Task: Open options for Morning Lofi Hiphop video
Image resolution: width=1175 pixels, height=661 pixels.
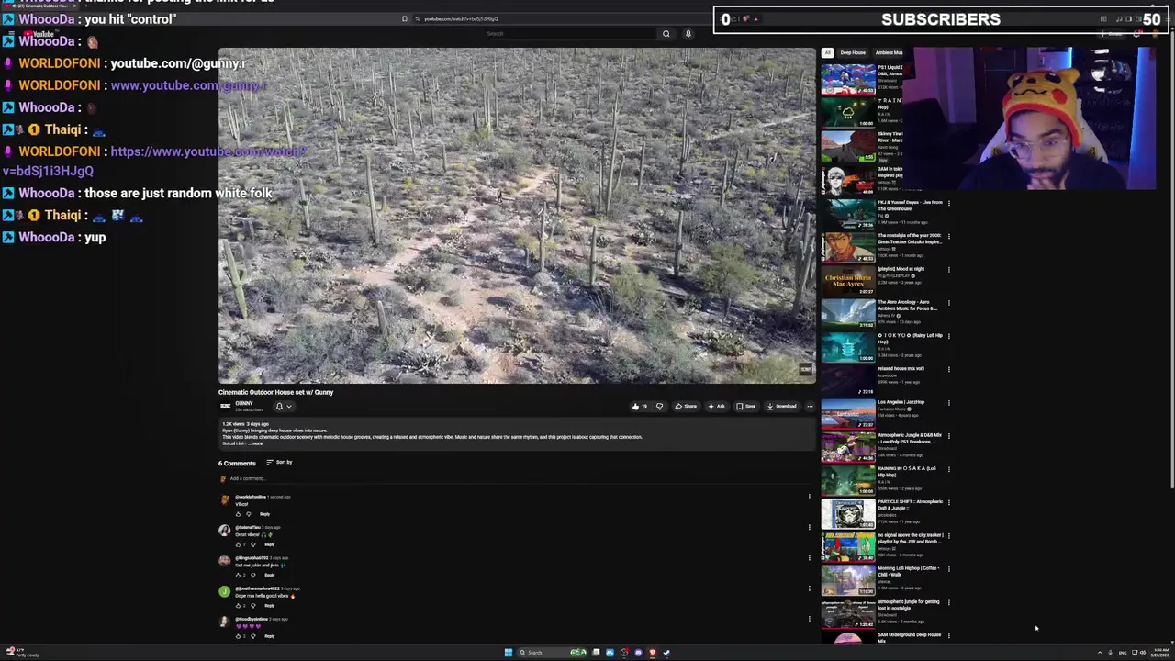Action: (x=948, y=568)
